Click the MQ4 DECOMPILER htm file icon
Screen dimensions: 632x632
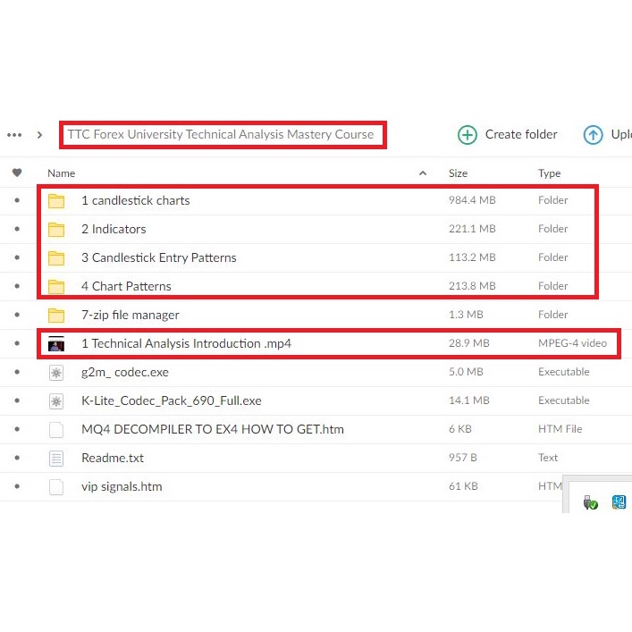56,429
